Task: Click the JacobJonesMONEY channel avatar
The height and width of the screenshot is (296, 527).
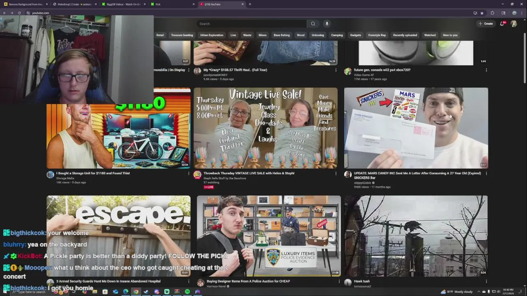Action: point(197,71)
